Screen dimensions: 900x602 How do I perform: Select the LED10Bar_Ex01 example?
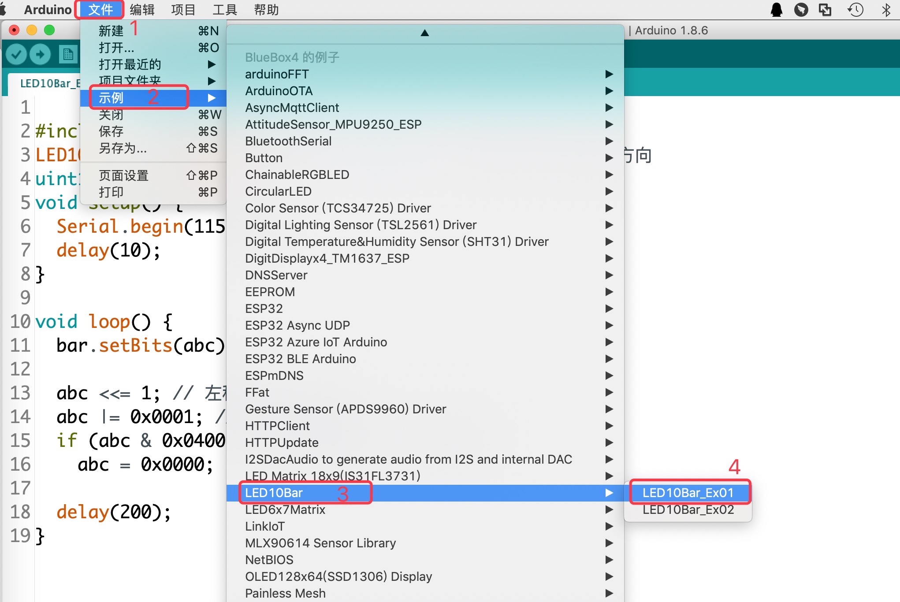[x=688, y=493]
